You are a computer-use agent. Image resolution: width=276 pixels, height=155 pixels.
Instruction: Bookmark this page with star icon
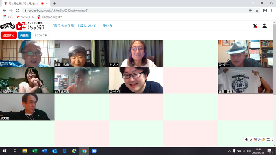(x=257, y=10)
